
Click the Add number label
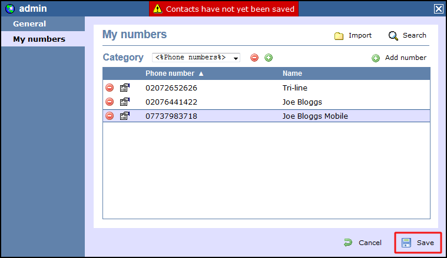406,58
